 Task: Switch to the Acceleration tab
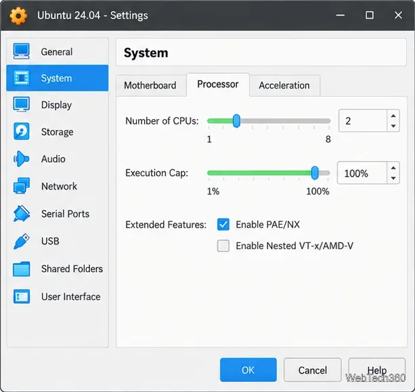284,85
